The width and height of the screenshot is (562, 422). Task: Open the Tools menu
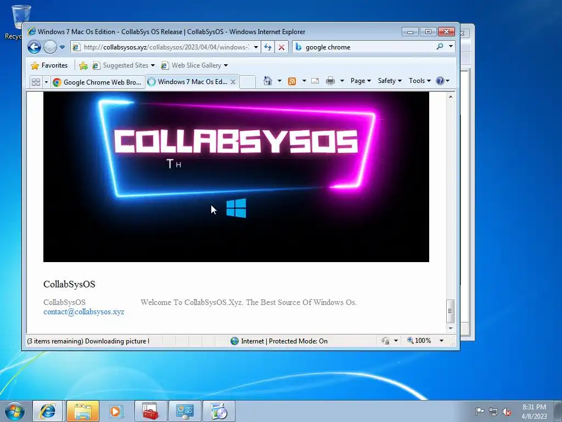click(x=420, y=81)
